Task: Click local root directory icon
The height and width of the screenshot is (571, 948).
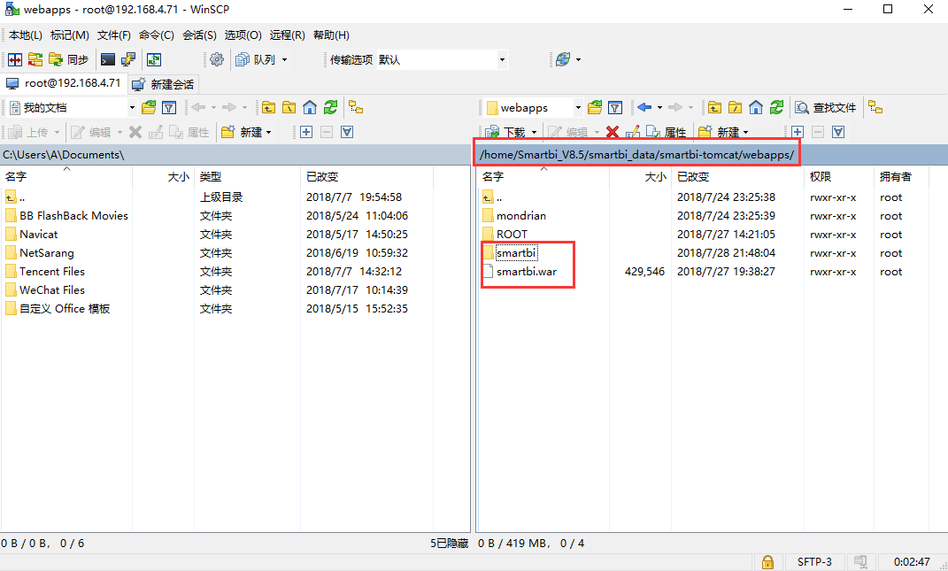Action: (289, 108)
